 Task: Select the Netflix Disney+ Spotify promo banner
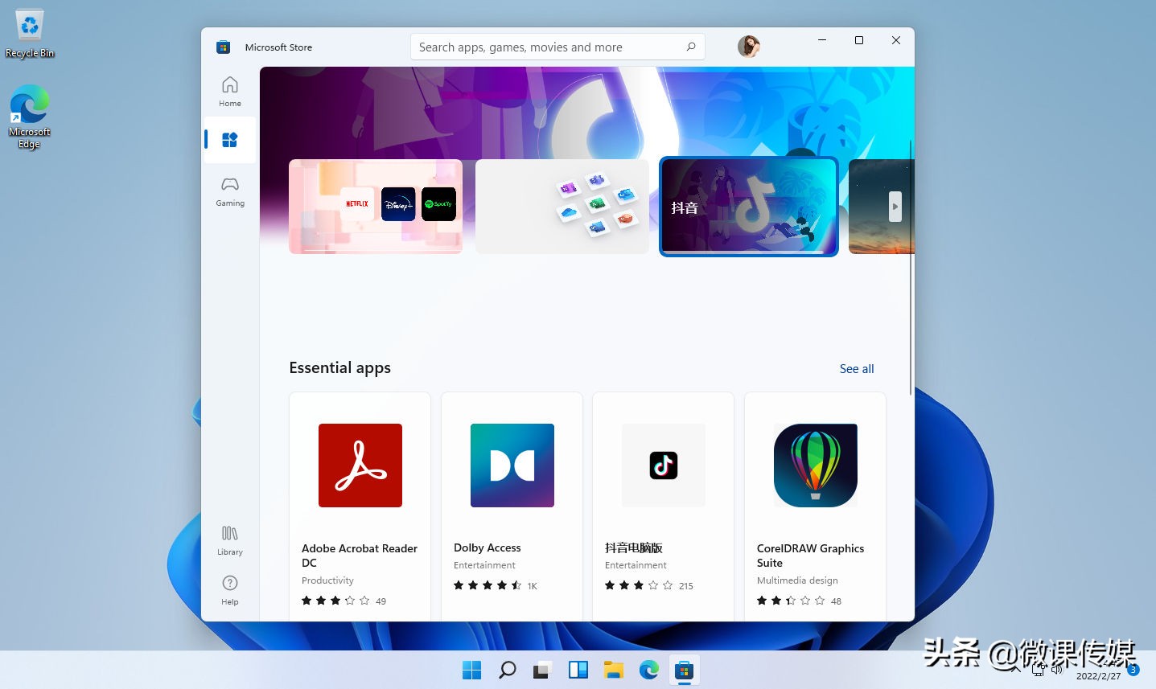(x=375, y=206)
